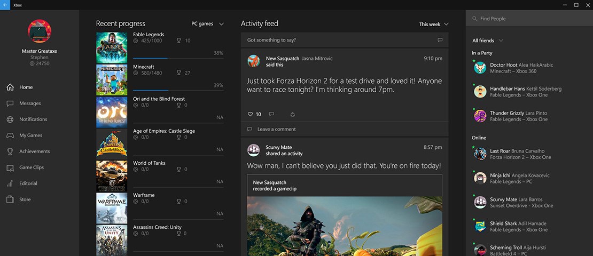Click Scurvy Mate name in second post
The image size is (593, 256).
279,147
